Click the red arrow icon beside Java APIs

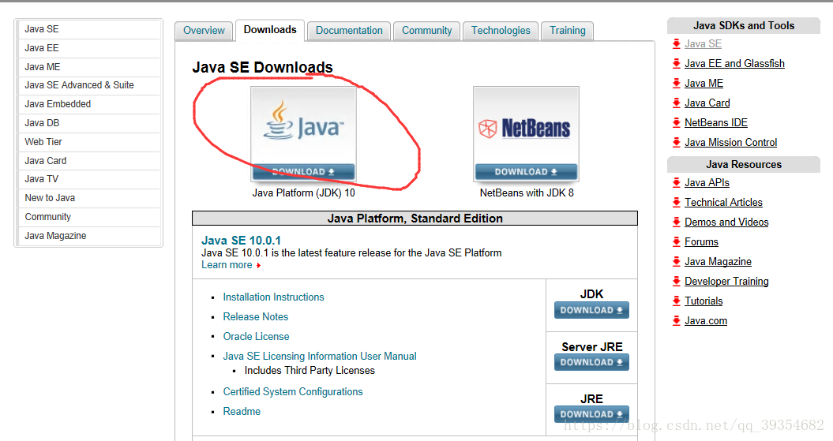(677, 182)
